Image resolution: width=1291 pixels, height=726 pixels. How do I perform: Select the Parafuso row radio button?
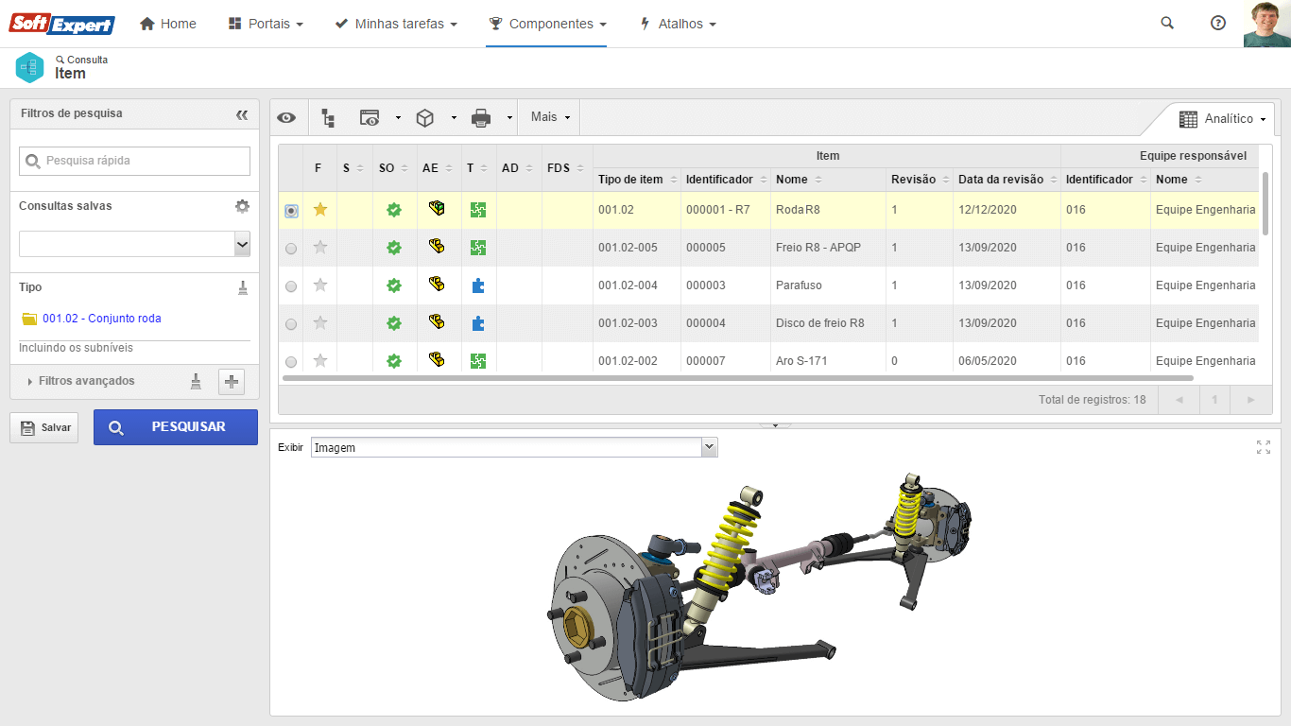click(x=291, y=286)
